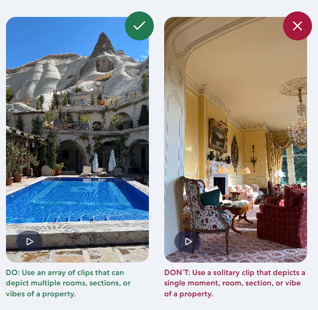Screen dimensions: 318x310
Task: Click the closed white pool umbrellas
Action: point(104,163)
